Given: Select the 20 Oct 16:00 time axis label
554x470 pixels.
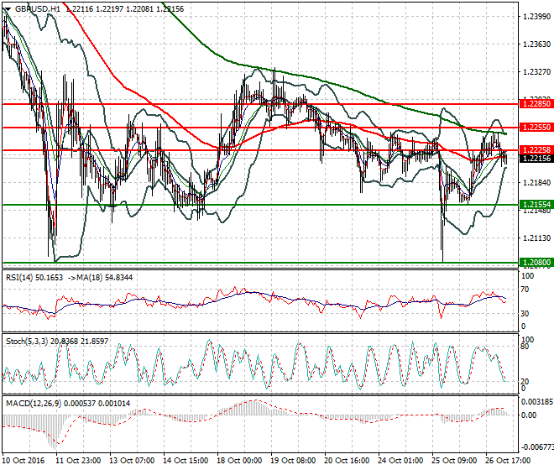Looking at the screenshot, I should pos(348,461).
